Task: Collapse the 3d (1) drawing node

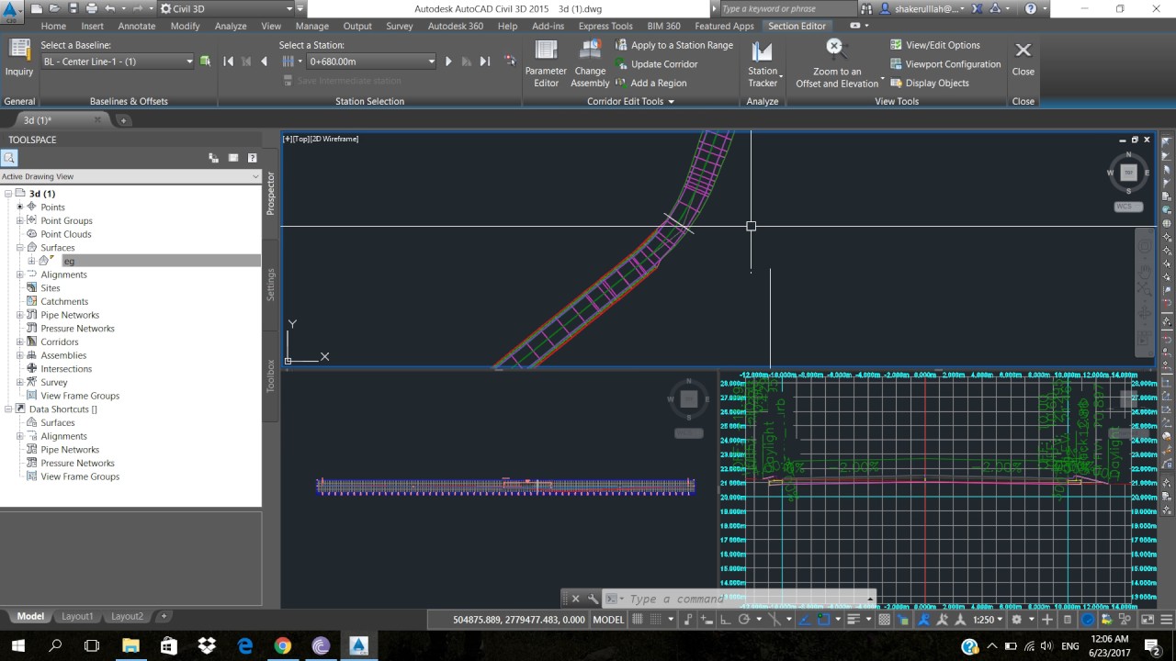Action: 8,194
